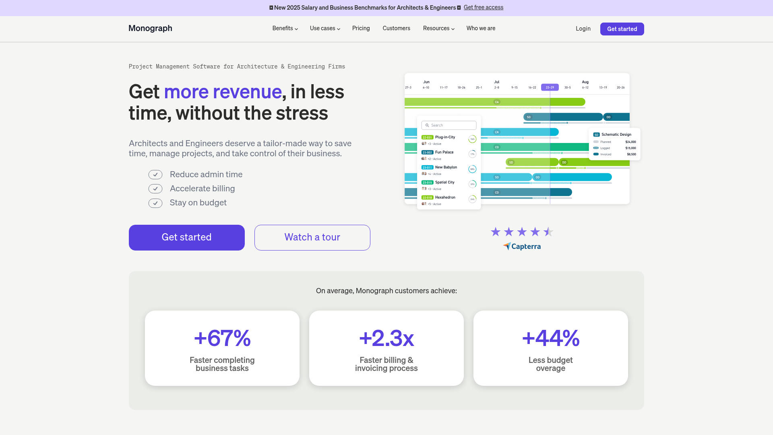Click the SD badge in the Schematic Design tooltip
Viewport: 773px width, 435px height.
click(x=596, y=135)
